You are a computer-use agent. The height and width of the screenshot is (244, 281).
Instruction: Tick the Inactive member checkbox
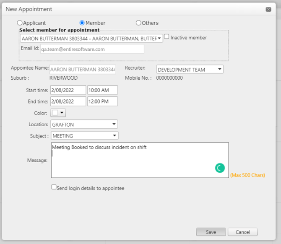[167, 36]
